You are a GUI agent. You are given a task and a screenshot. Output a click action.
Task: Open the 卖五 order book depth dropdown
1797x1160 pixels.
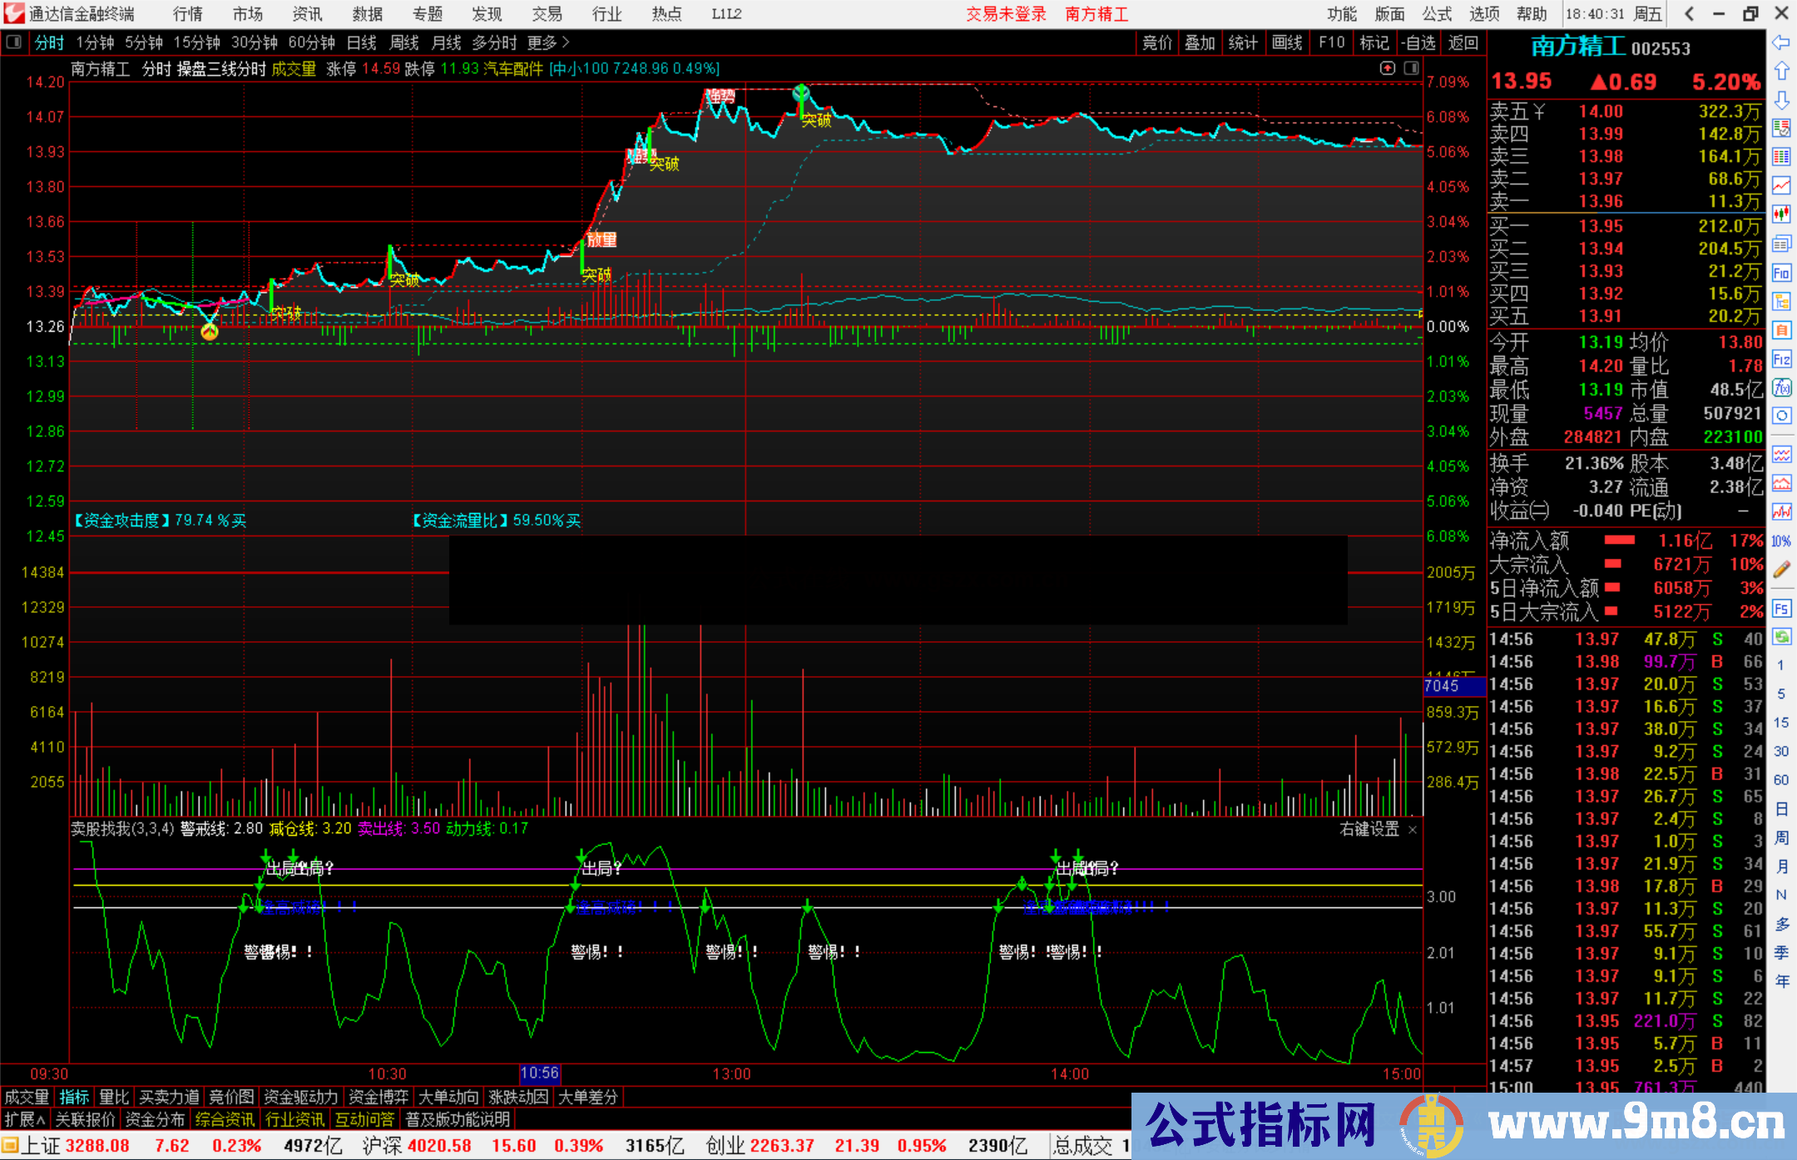pos(1539,111)
